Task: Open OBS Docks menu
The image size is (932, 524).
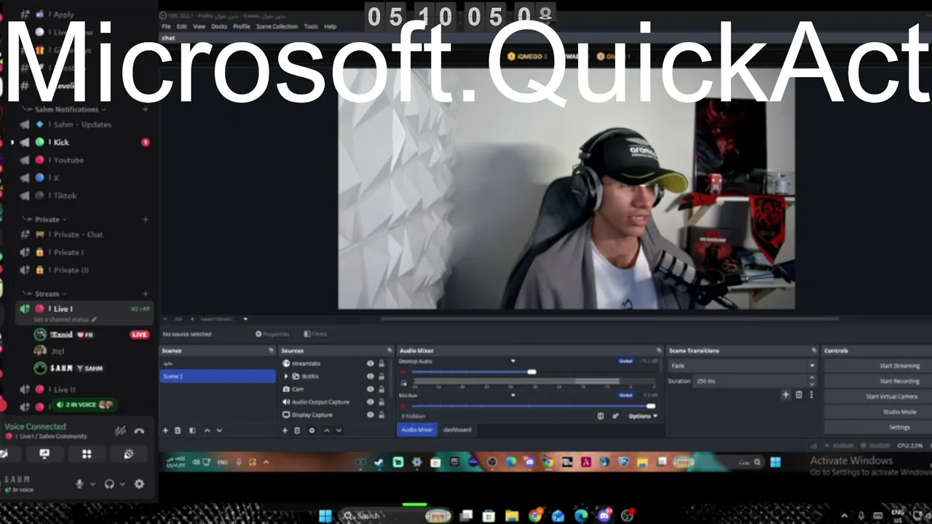Action: (x=219, y=26)
